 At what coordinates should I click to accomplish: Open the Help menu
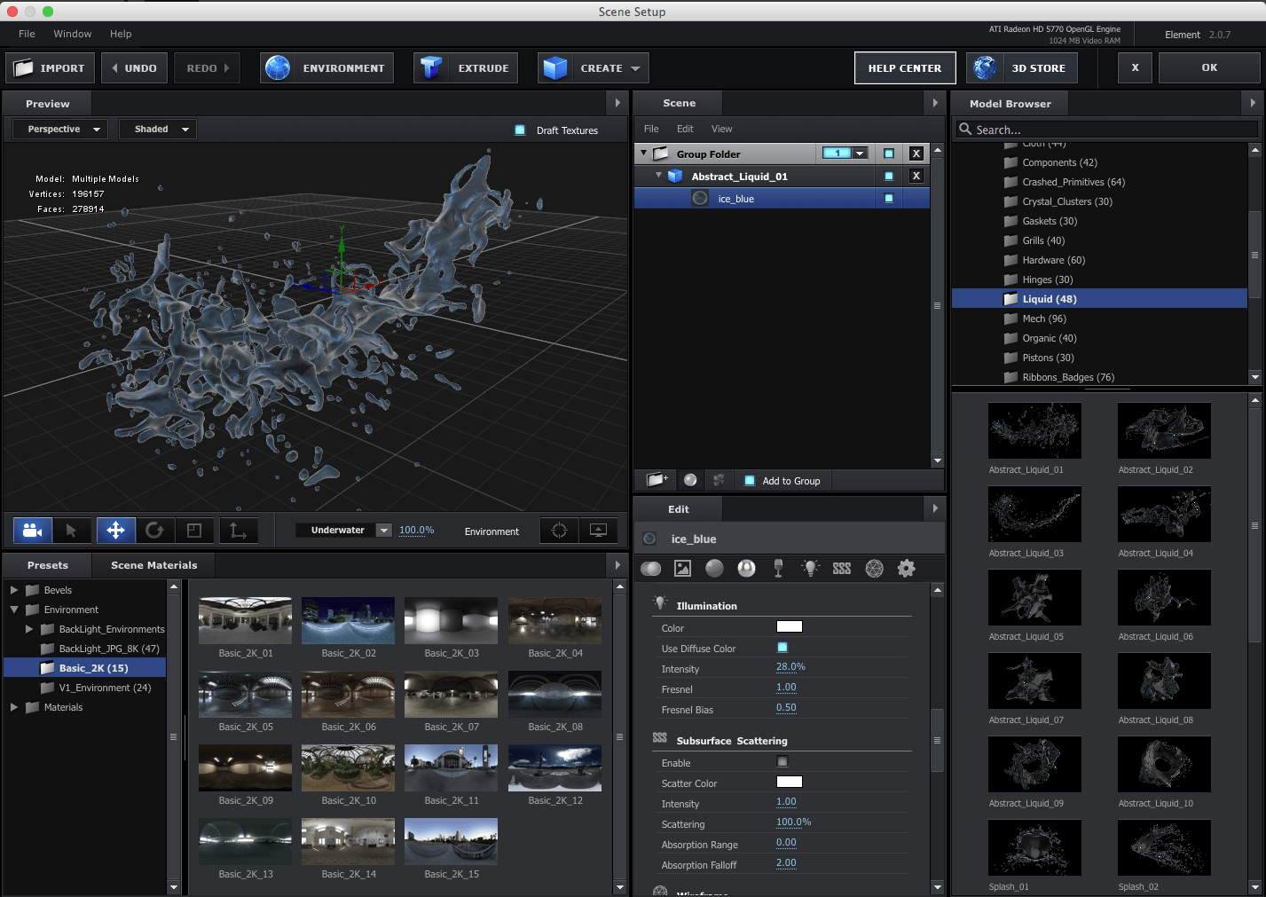[x=121, y=34]
